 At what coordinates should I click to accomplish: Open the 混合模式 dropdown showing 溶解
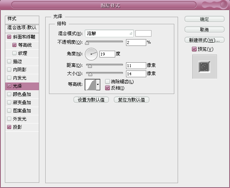tap(109, 34)
